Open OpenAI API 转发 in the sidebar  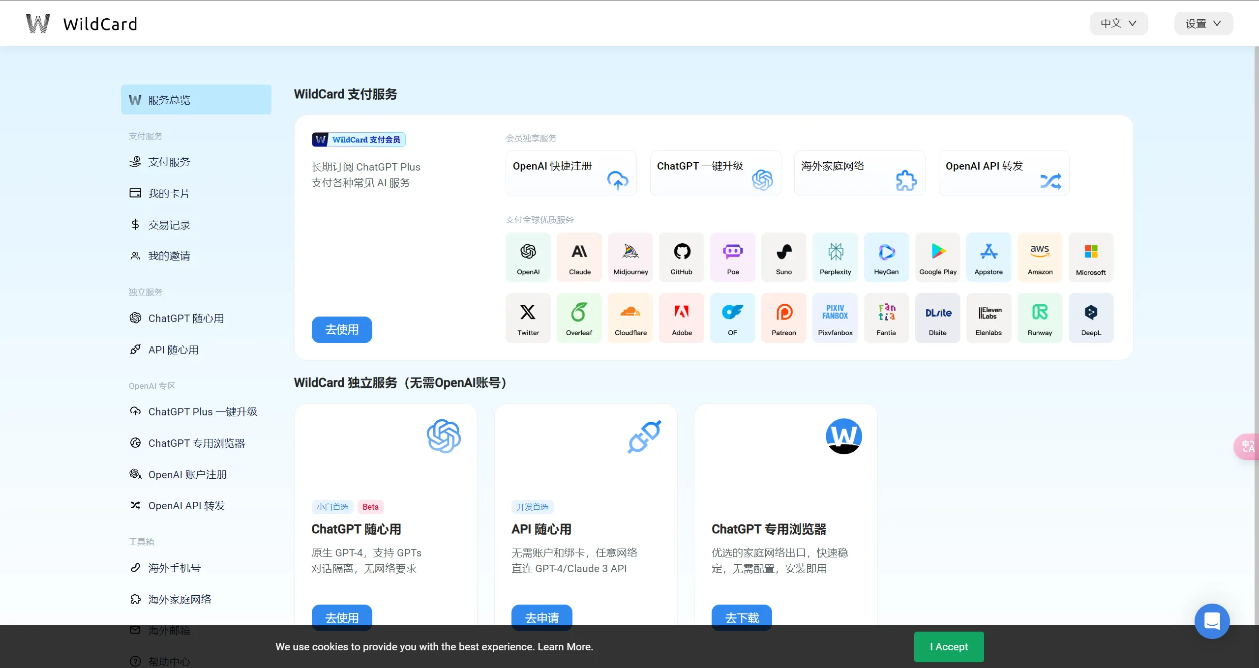[x=196, y=505]
